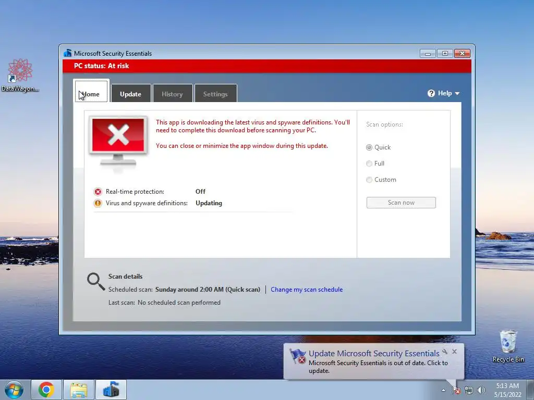Click the red X monitor status image

[x=118, y=142]
